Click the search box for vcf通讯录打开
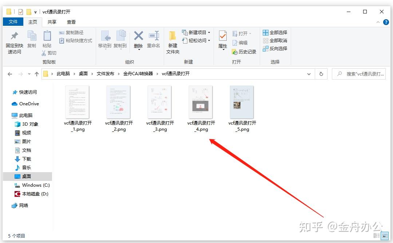Screen dimensions: 393x243 click(359, 74)
